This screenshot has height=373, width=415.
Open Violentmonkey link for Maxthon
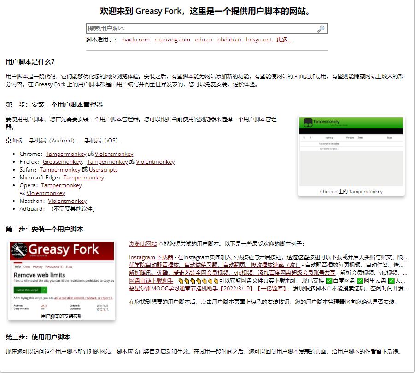67,201
